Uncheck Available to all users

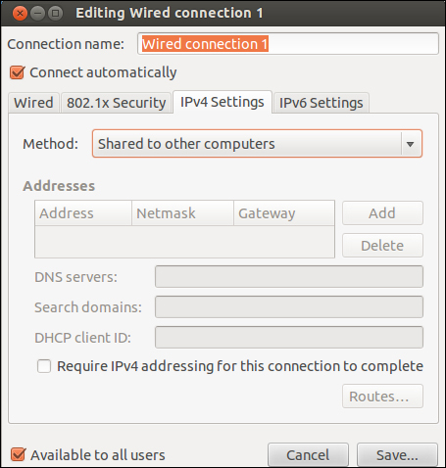18,454
